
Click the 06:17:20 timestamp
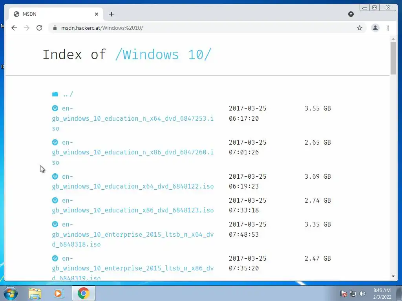(244, 118)
